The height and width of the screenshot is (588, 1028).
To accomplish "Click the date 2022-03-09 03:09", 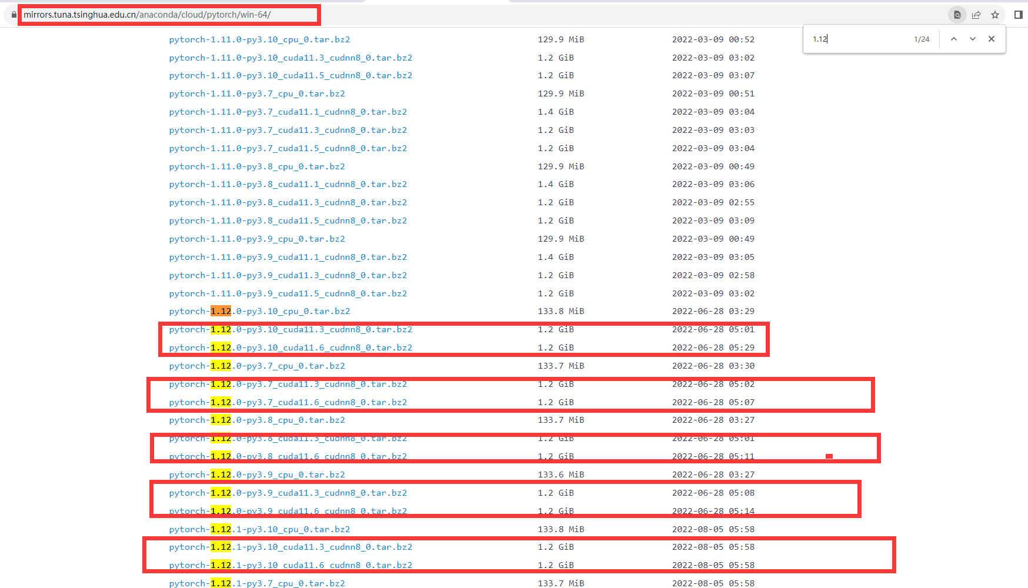I will (713, 220).
